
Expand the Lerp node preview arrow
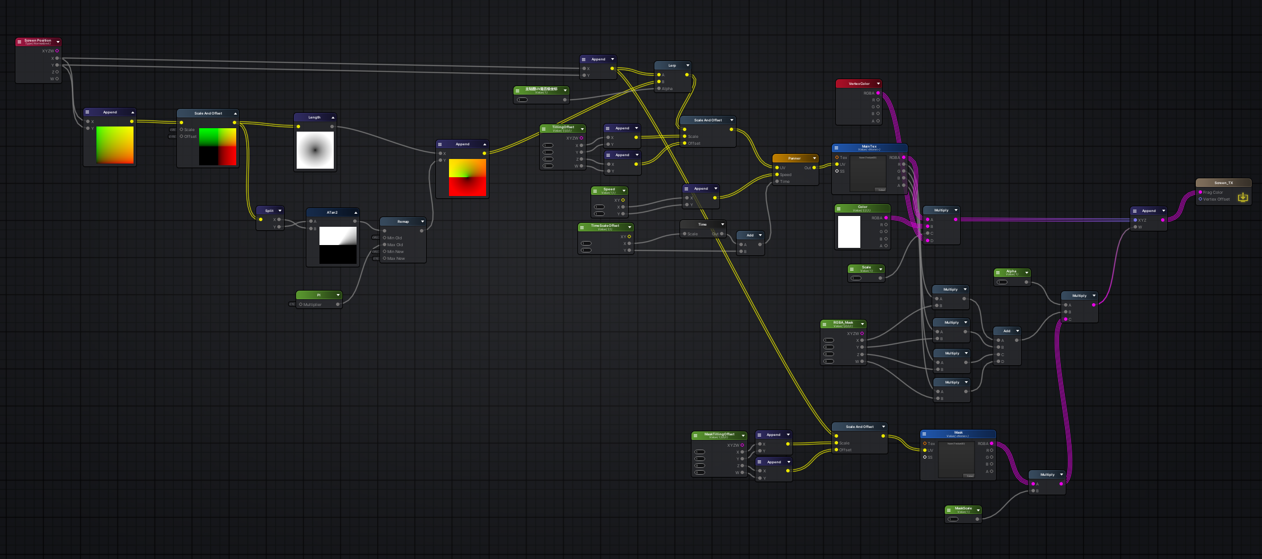coord(687,66)
